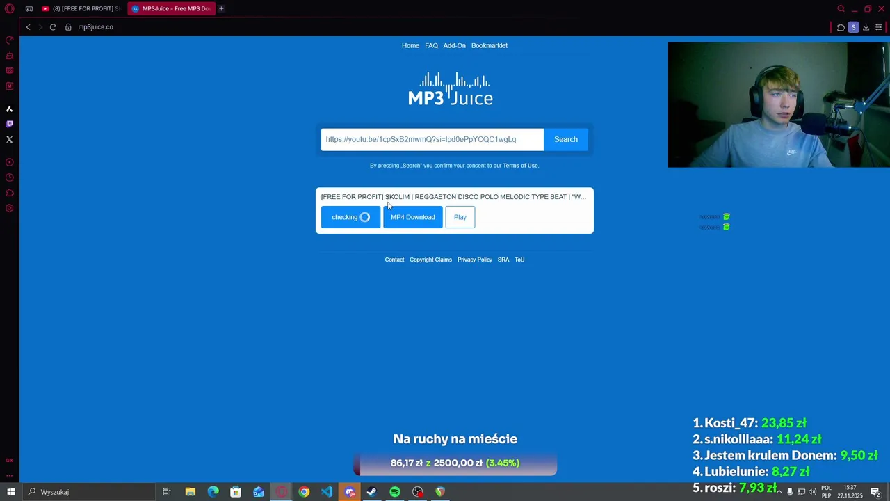Open the GX Cleaner broom sidebar icon
The height and width of the screenshot is (501, 890).
point(10,56)
